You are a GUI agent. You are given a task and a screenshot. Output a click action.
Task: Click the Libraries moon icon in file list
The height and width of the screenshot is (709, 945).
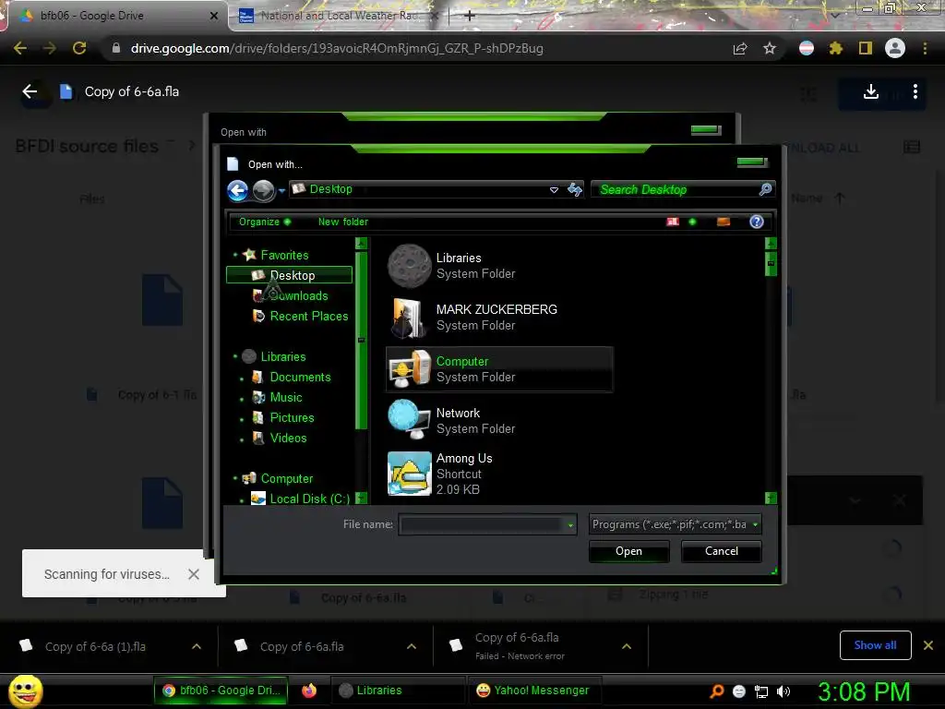[x=409, y=266]
